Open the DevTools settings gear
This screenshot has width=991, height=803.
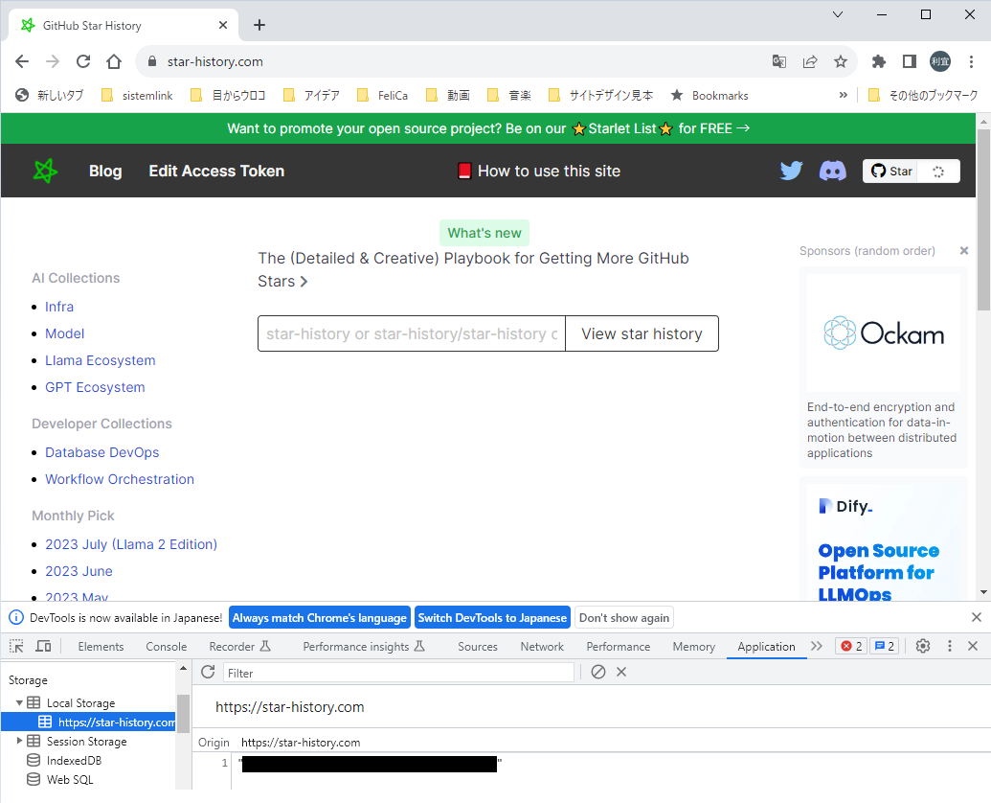point(922,646)
